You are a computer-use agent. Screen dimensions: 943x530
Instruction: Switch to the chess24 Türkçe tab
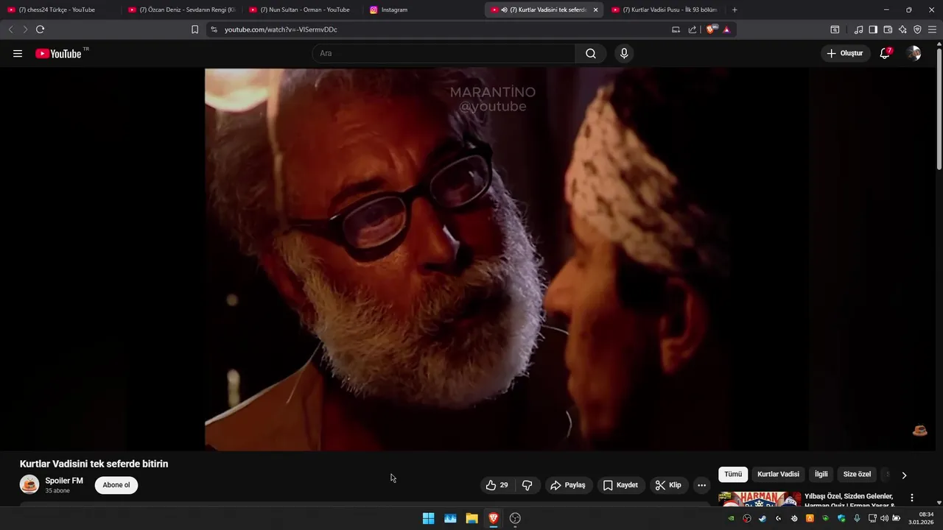57,10
